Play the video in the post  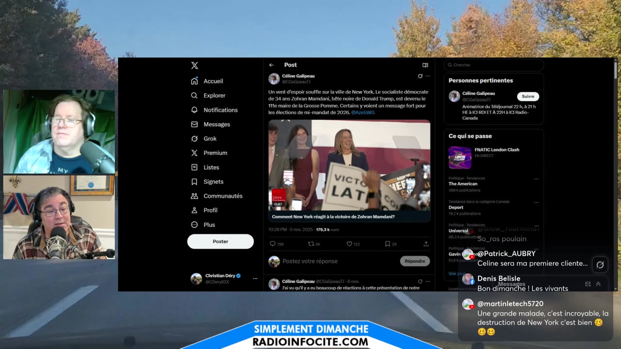click(349, 165)
